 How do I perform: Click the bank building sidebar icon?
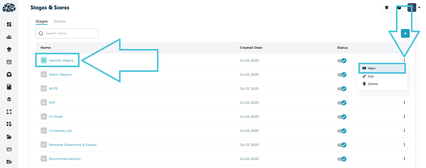9,99
